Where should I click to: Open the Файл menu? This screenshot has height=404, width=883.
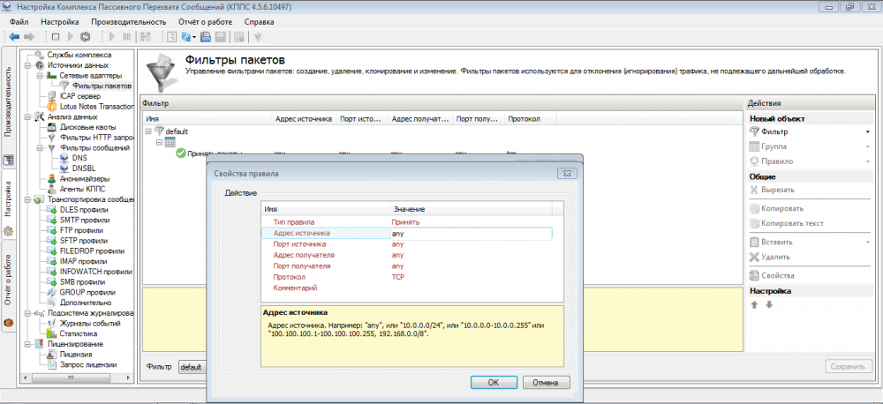click(19, 22)
